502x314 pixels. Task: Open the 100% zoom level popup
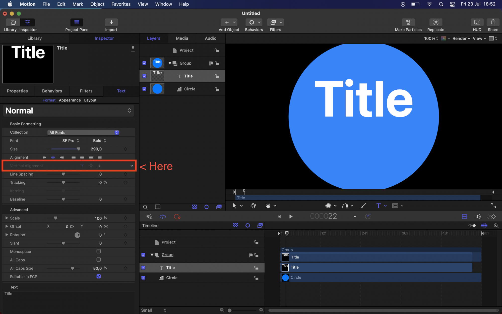pos(431,38)
